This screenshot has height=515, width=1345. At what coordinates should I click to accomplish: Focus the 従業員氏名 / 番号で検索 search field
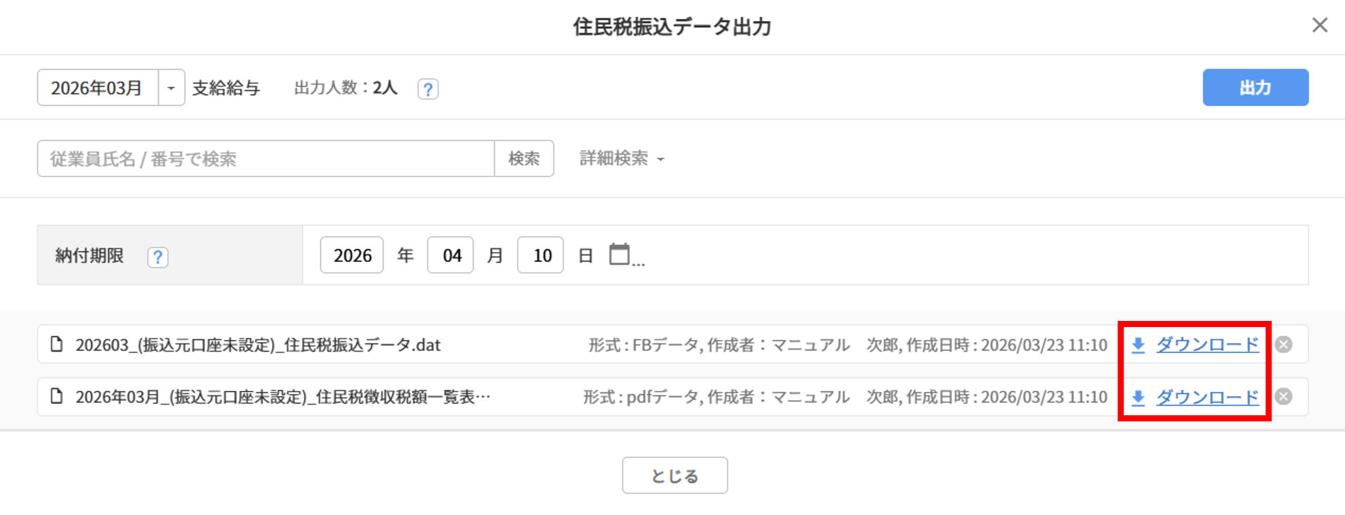265,159
